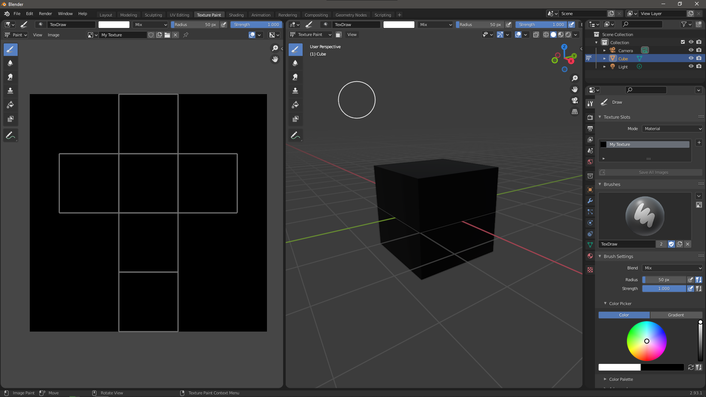Switch to the Shading workspace tab
This screenshot has width=706, height=397.
pyautogui.click(x=236, y=15)
